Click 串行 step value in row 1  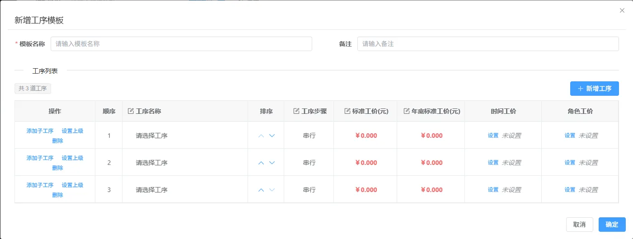click(309, 136)
